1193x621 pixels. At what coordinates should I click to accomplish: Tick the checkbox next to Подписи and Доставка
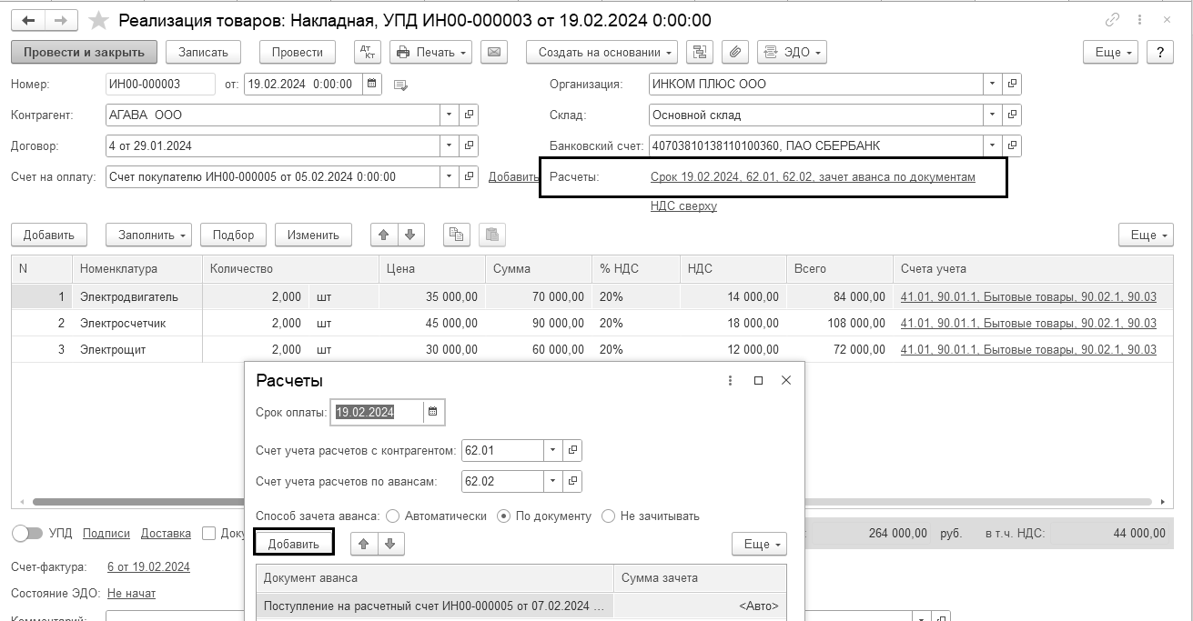pos(209,534)
